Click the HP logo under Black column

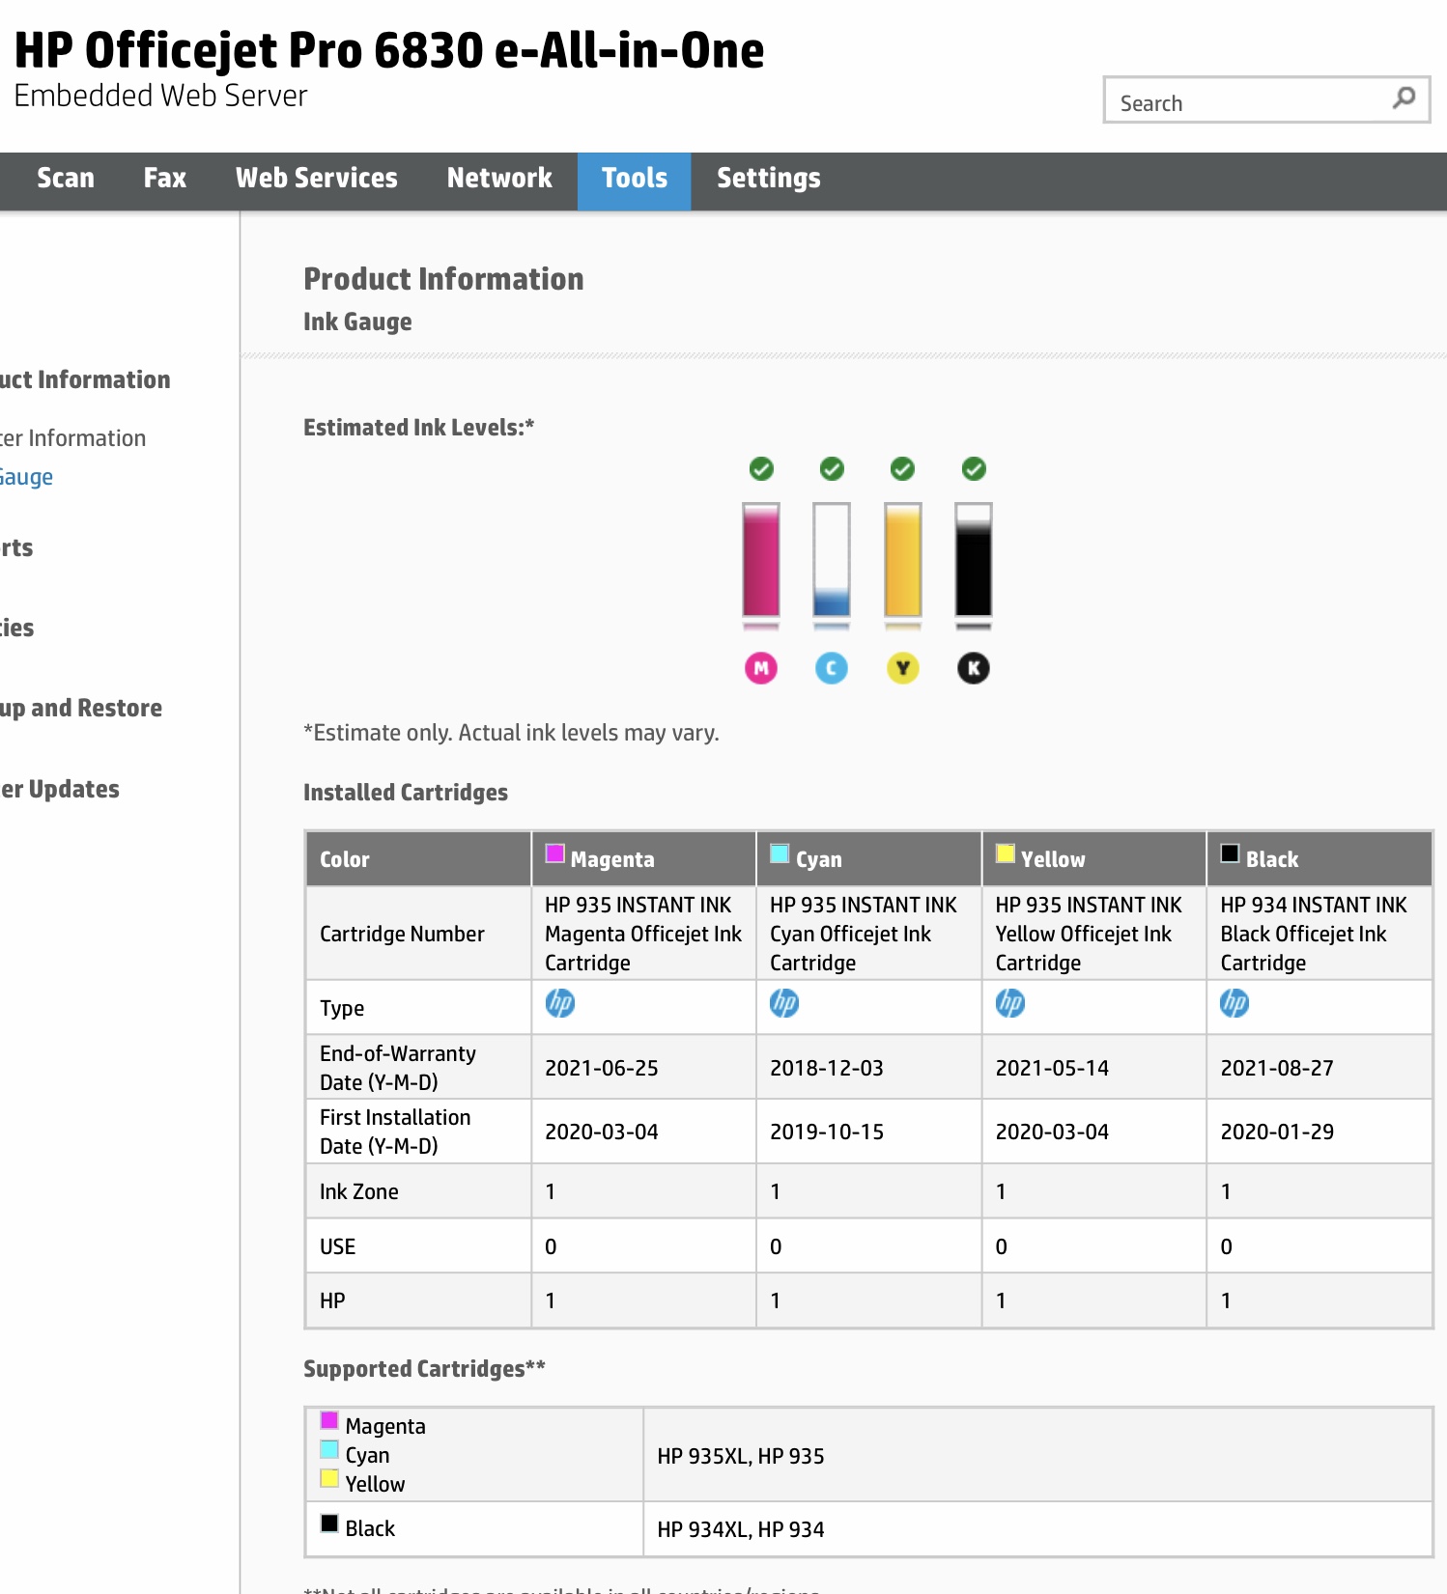tap(1234, 1003)
